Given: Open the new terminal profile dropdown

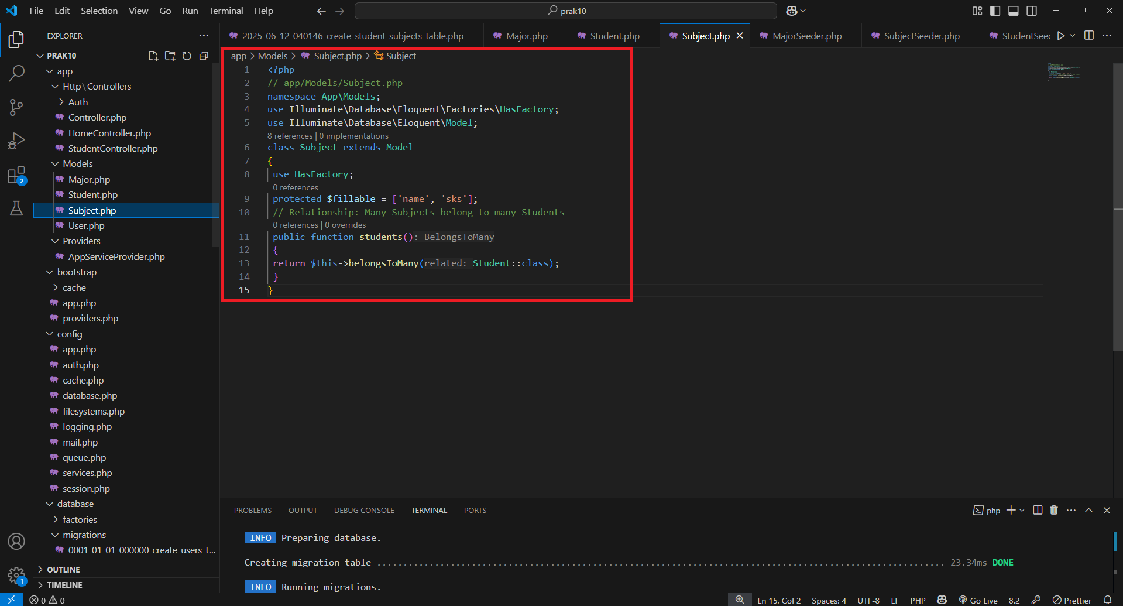Looking at the screenshot, I should (1021, 510).
